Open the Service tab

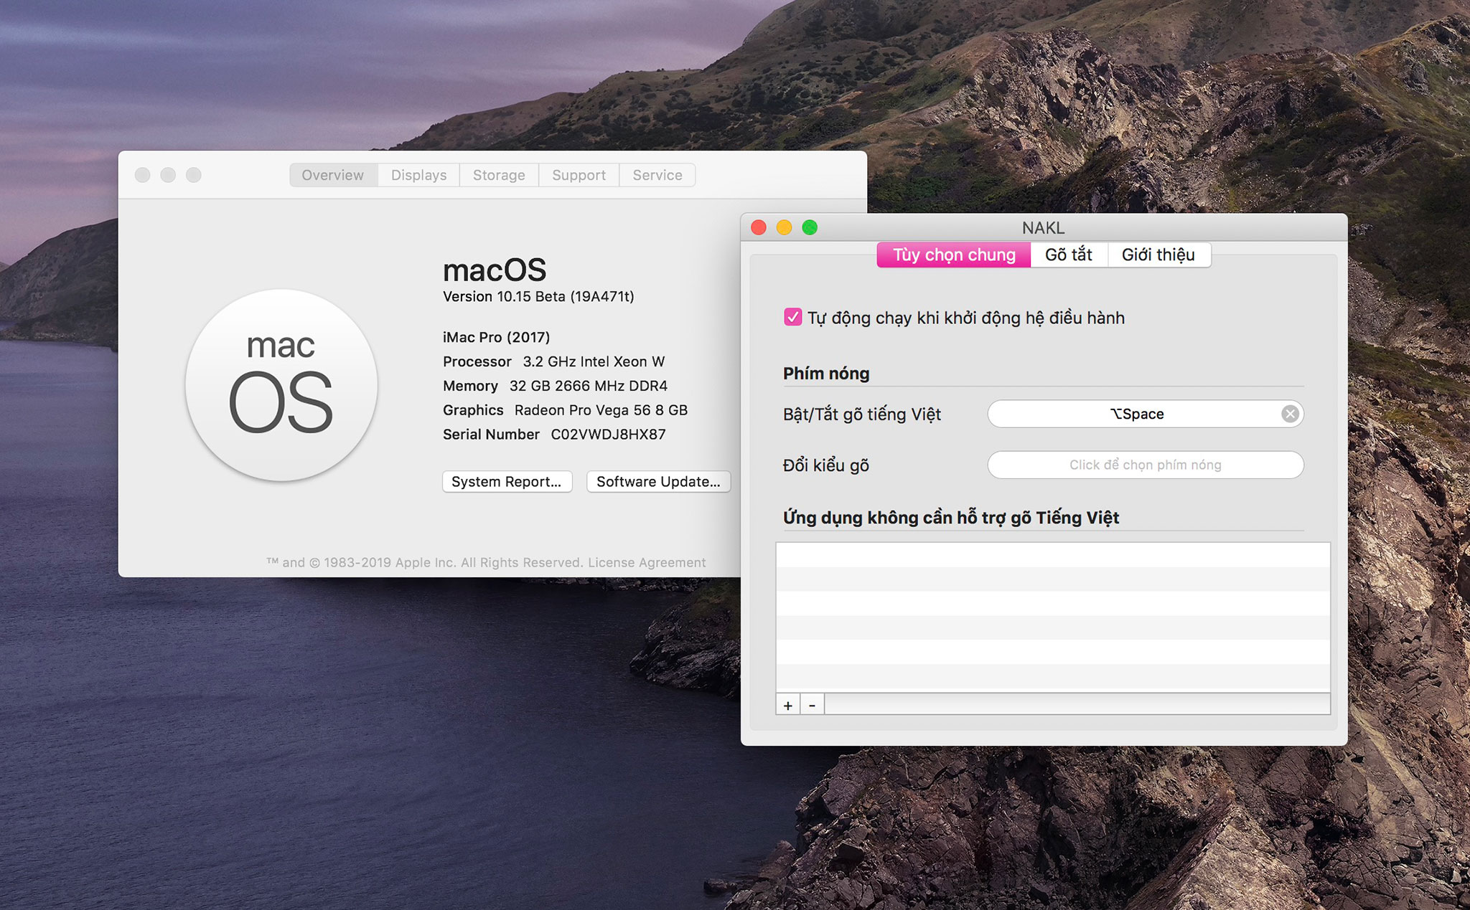tap(657, 175)
